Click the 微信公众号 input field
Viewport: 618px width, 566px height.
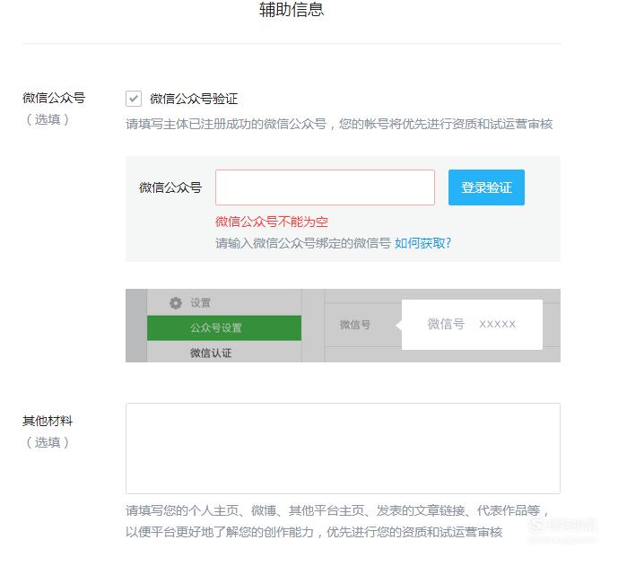point(325,187)
